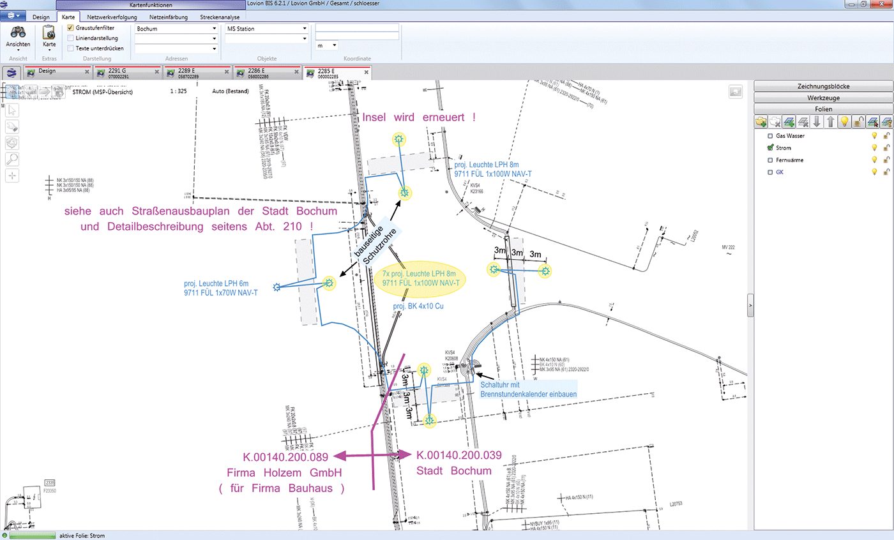Open the Bochum address dropdown
Image resolution: width=894 pixels, height=540 pixels.
coord(215,29)
